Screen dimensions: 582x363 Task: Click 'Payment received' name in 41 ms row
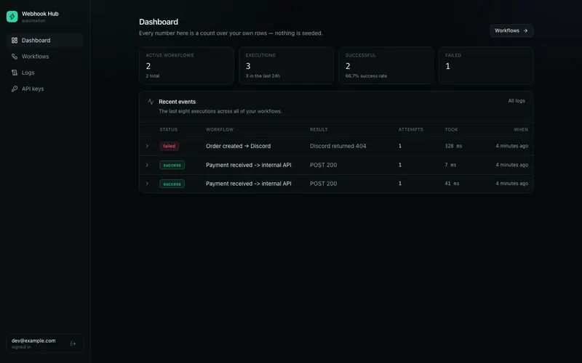(x=249, y=184)
